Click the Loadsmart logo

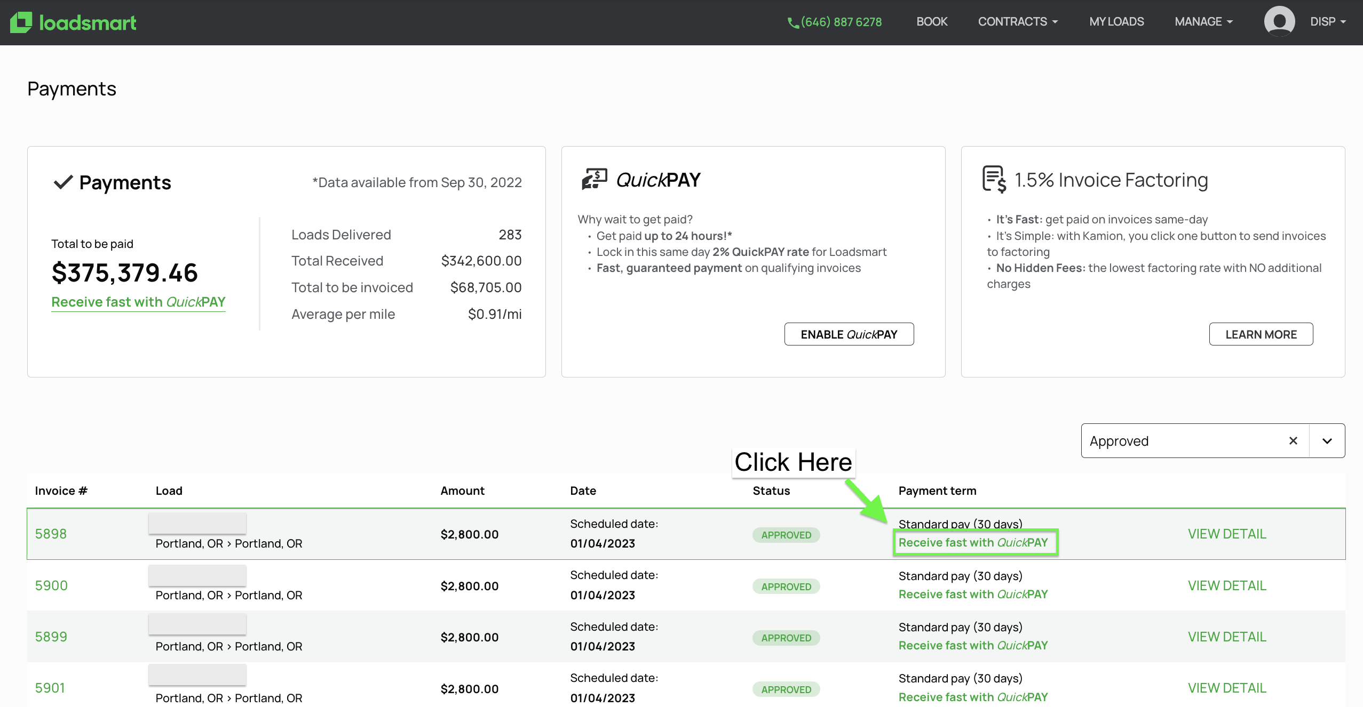click(73, 22)
